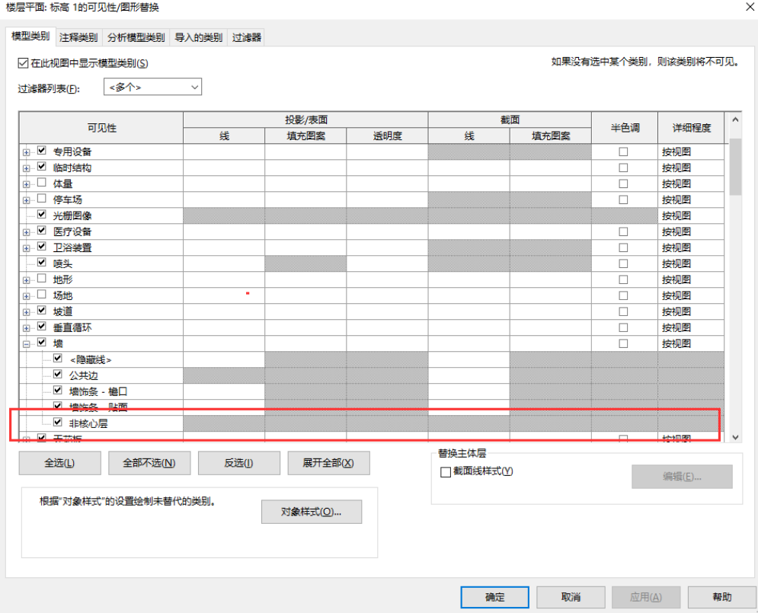Image resolution: width=758 pixels, height=613 pixels.
Task: Select the 垂直循环 row label
Action: pos(72,327)
